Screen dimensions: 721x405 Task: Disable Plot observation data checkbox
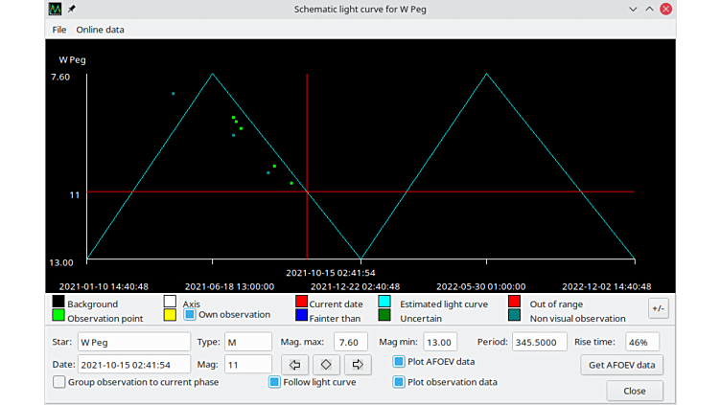point(399,382)
